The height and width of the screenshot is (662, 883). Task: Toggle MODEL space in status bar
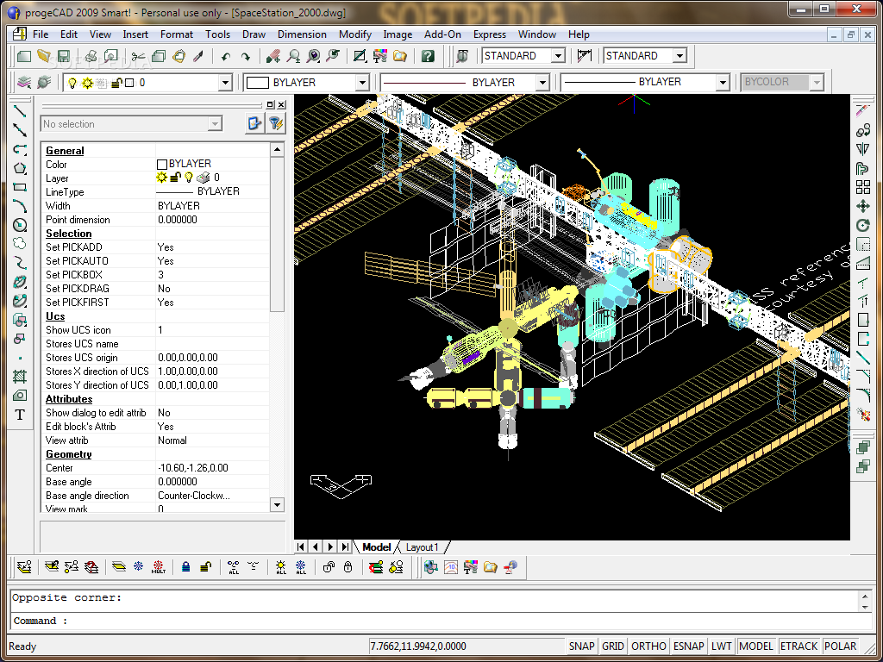point(756,646)
